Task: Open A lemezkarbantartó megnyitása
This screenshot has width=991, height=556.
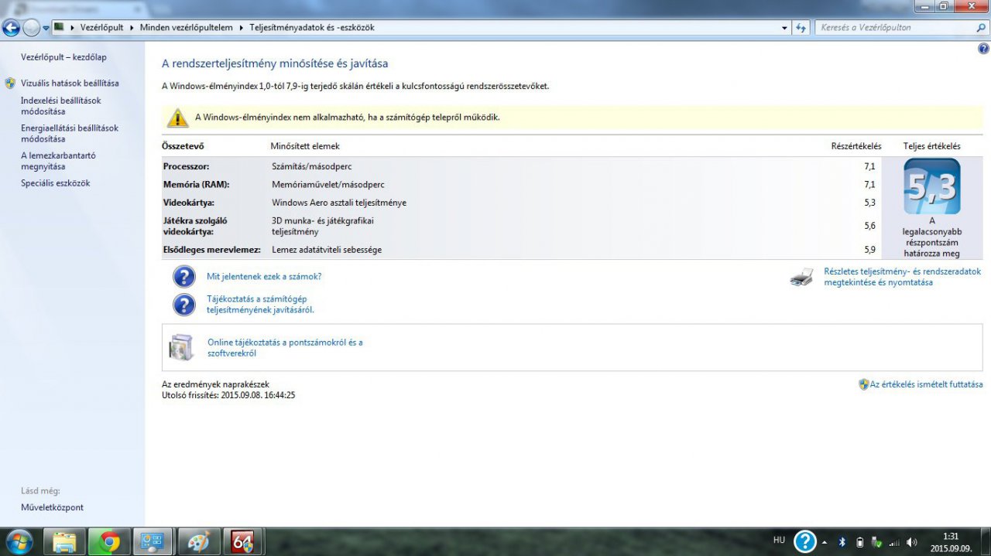Action: point(58,161)
